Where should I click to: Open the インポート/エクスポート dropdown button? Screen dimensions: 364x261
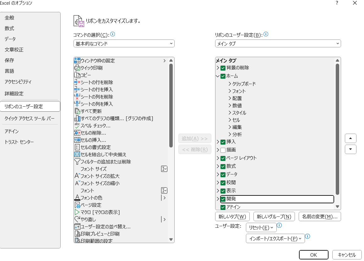coord(275,238)
